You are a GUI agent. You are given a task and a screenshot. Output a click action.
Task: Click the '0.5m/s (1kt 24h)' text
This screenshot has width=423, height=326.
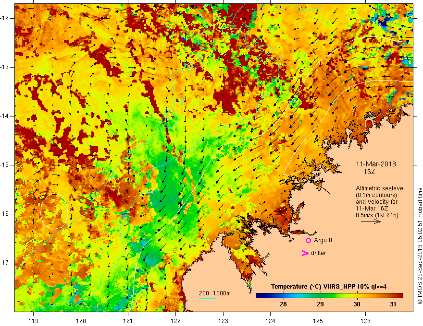pos(377,215)
